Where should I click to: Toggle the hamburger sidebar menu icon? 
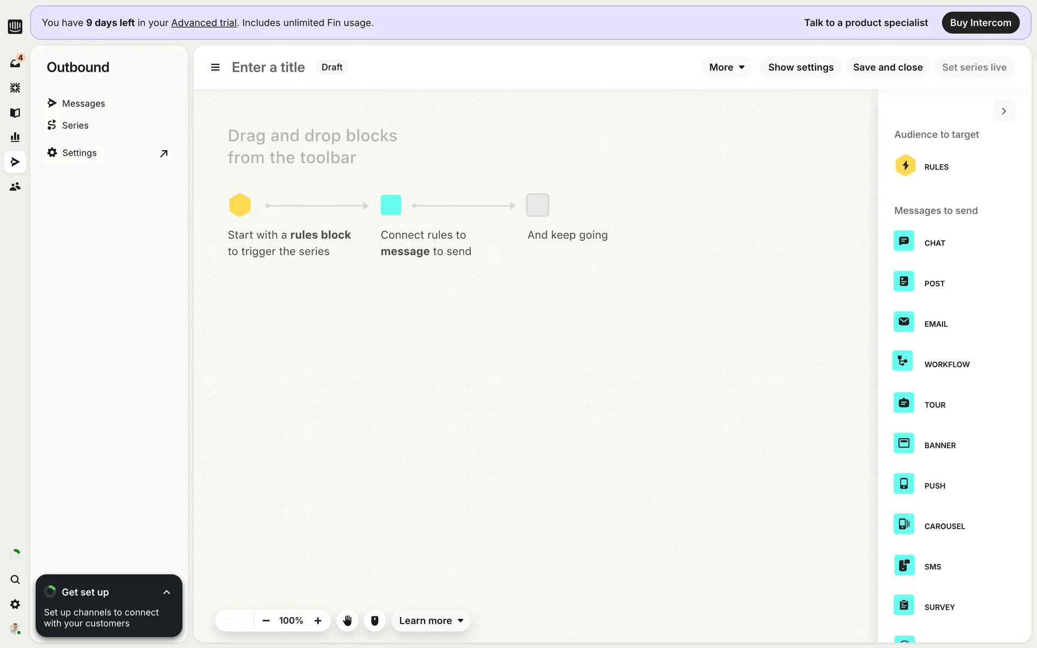[x=215, y=67]
